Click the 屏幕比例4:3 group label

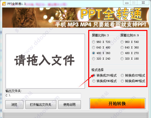100,35
